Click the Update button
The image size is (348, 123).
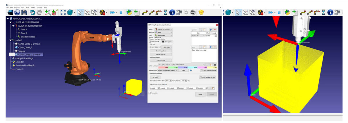200,94
